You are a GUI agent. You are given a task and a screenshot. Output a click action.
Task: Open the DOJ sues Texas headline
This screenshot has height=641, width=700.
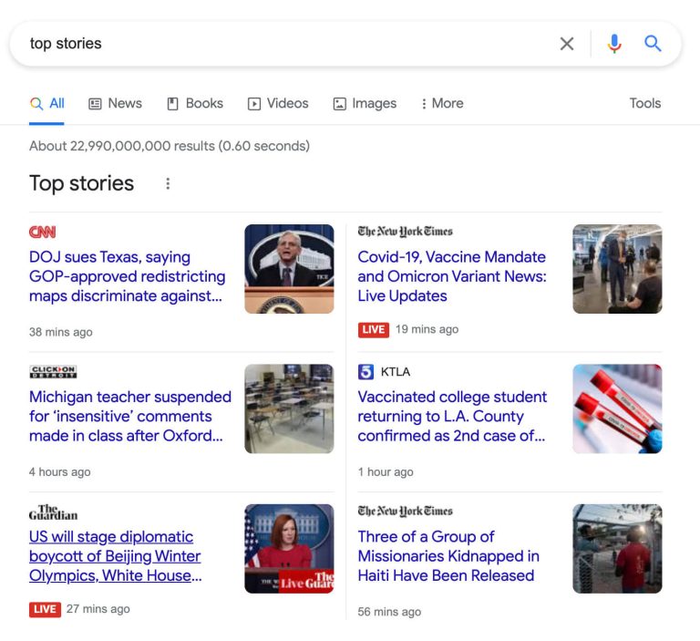coord(127,276)
